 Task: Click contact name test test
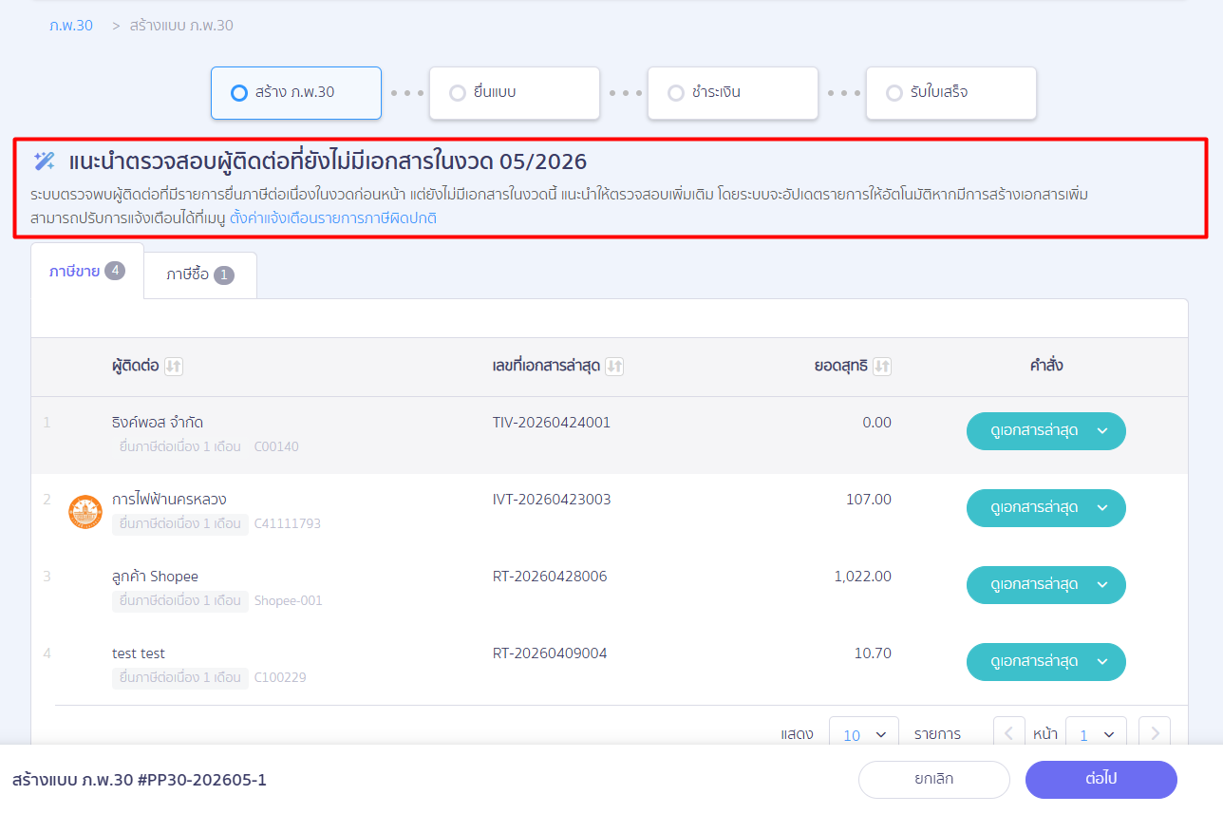(139, 653)
